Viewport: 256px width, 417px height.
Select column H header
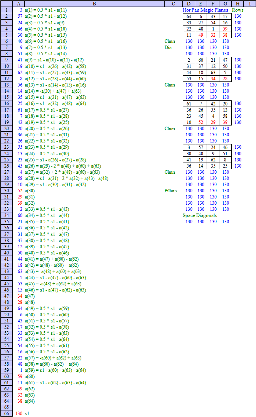pyautogui.click(x=237, y=4)
